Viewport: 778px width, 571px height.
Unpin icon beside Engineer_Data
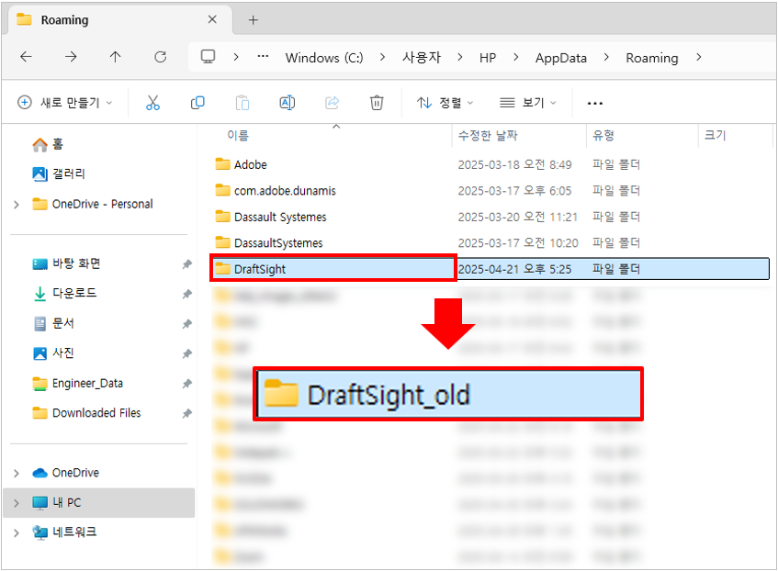187,384
